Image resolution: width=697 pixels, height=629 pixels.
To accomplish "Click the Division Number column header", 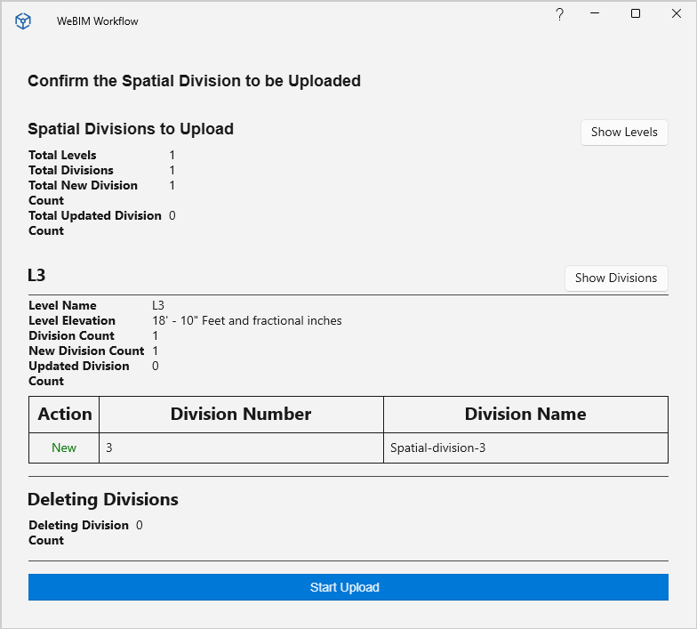I will tap(242, 415).
